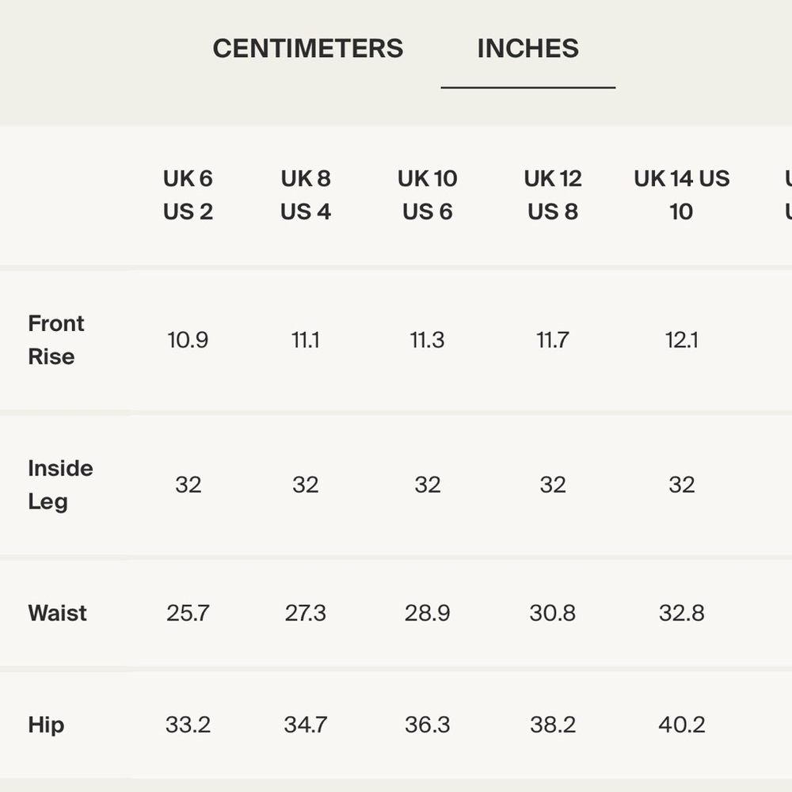This screenshot has width=792, height=792.
Task: Select the 27.3 waist cell
Action: (x=305, y=613)
